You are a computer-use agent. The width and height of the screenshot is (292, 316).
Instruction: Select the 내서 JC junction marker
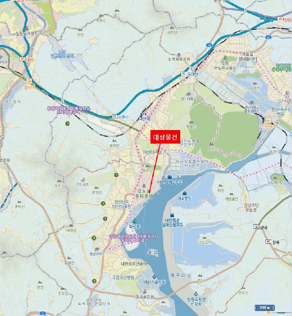pyautogui.click(x=22, y=59)
